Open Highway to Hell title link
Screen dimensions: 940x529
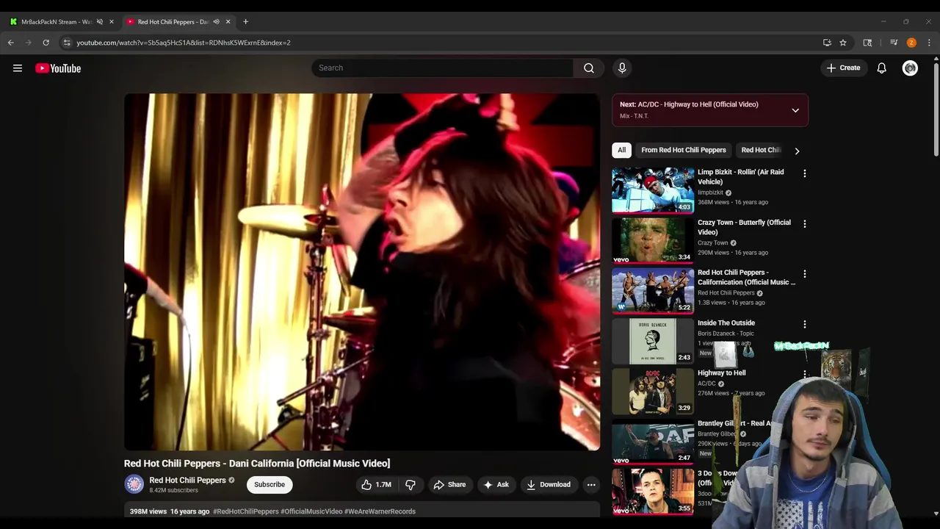tap(721, 373)
